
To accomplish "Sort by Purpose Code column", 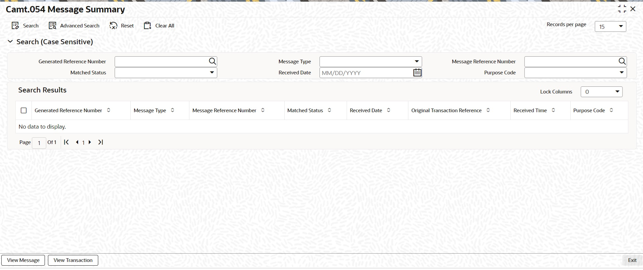I will 611,110.
